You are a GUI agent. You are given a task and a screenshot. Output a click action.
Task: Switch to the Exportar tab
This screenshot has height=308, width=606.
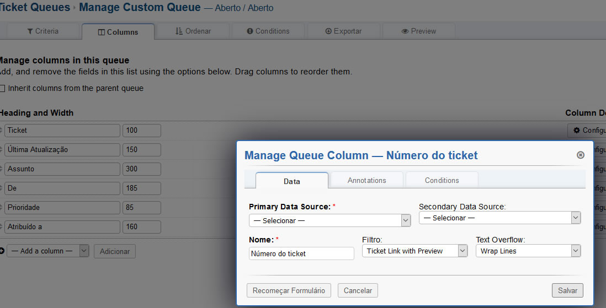[x=343, y=31]
